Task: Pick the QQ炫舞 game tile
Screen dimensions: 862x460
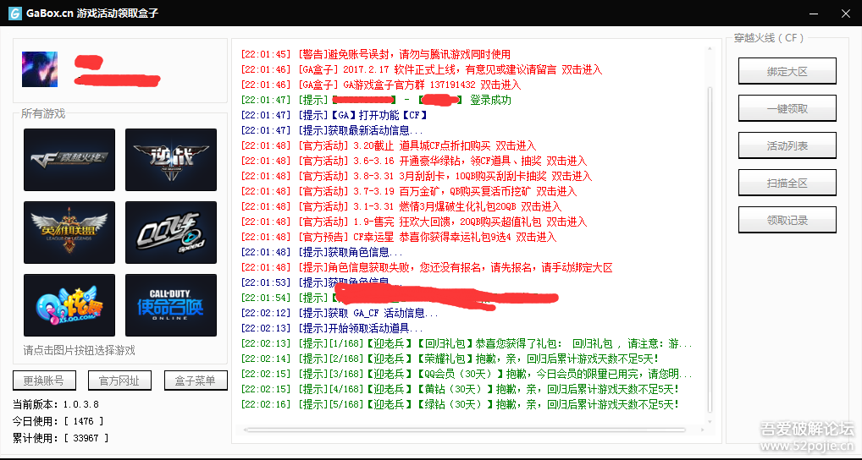Action: click(x=69, y=305)
